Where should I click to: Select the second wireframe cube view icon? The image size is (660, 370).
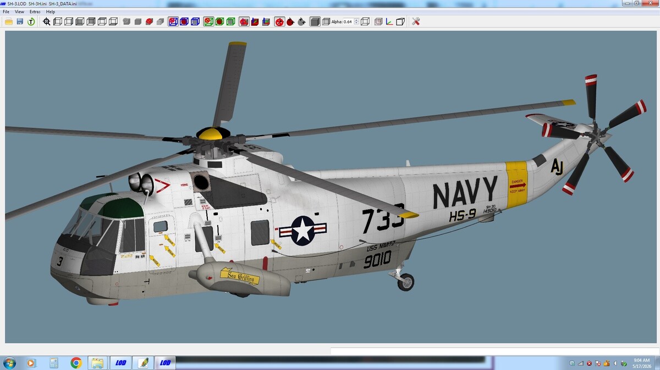pos(69,21)
